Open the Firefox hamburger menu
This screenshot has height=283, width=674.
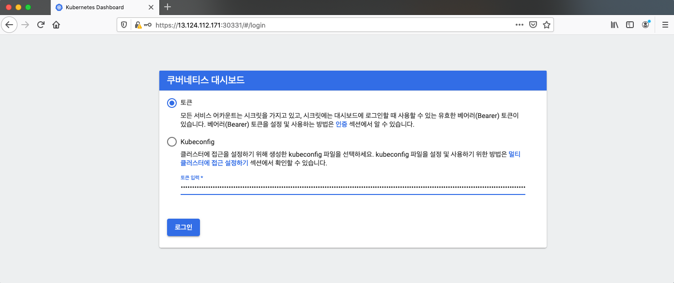(x=665, y=25)
